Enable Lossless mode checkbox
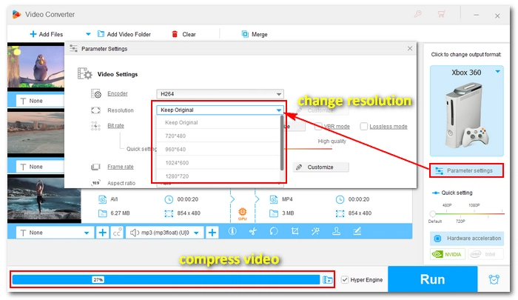 364,127
